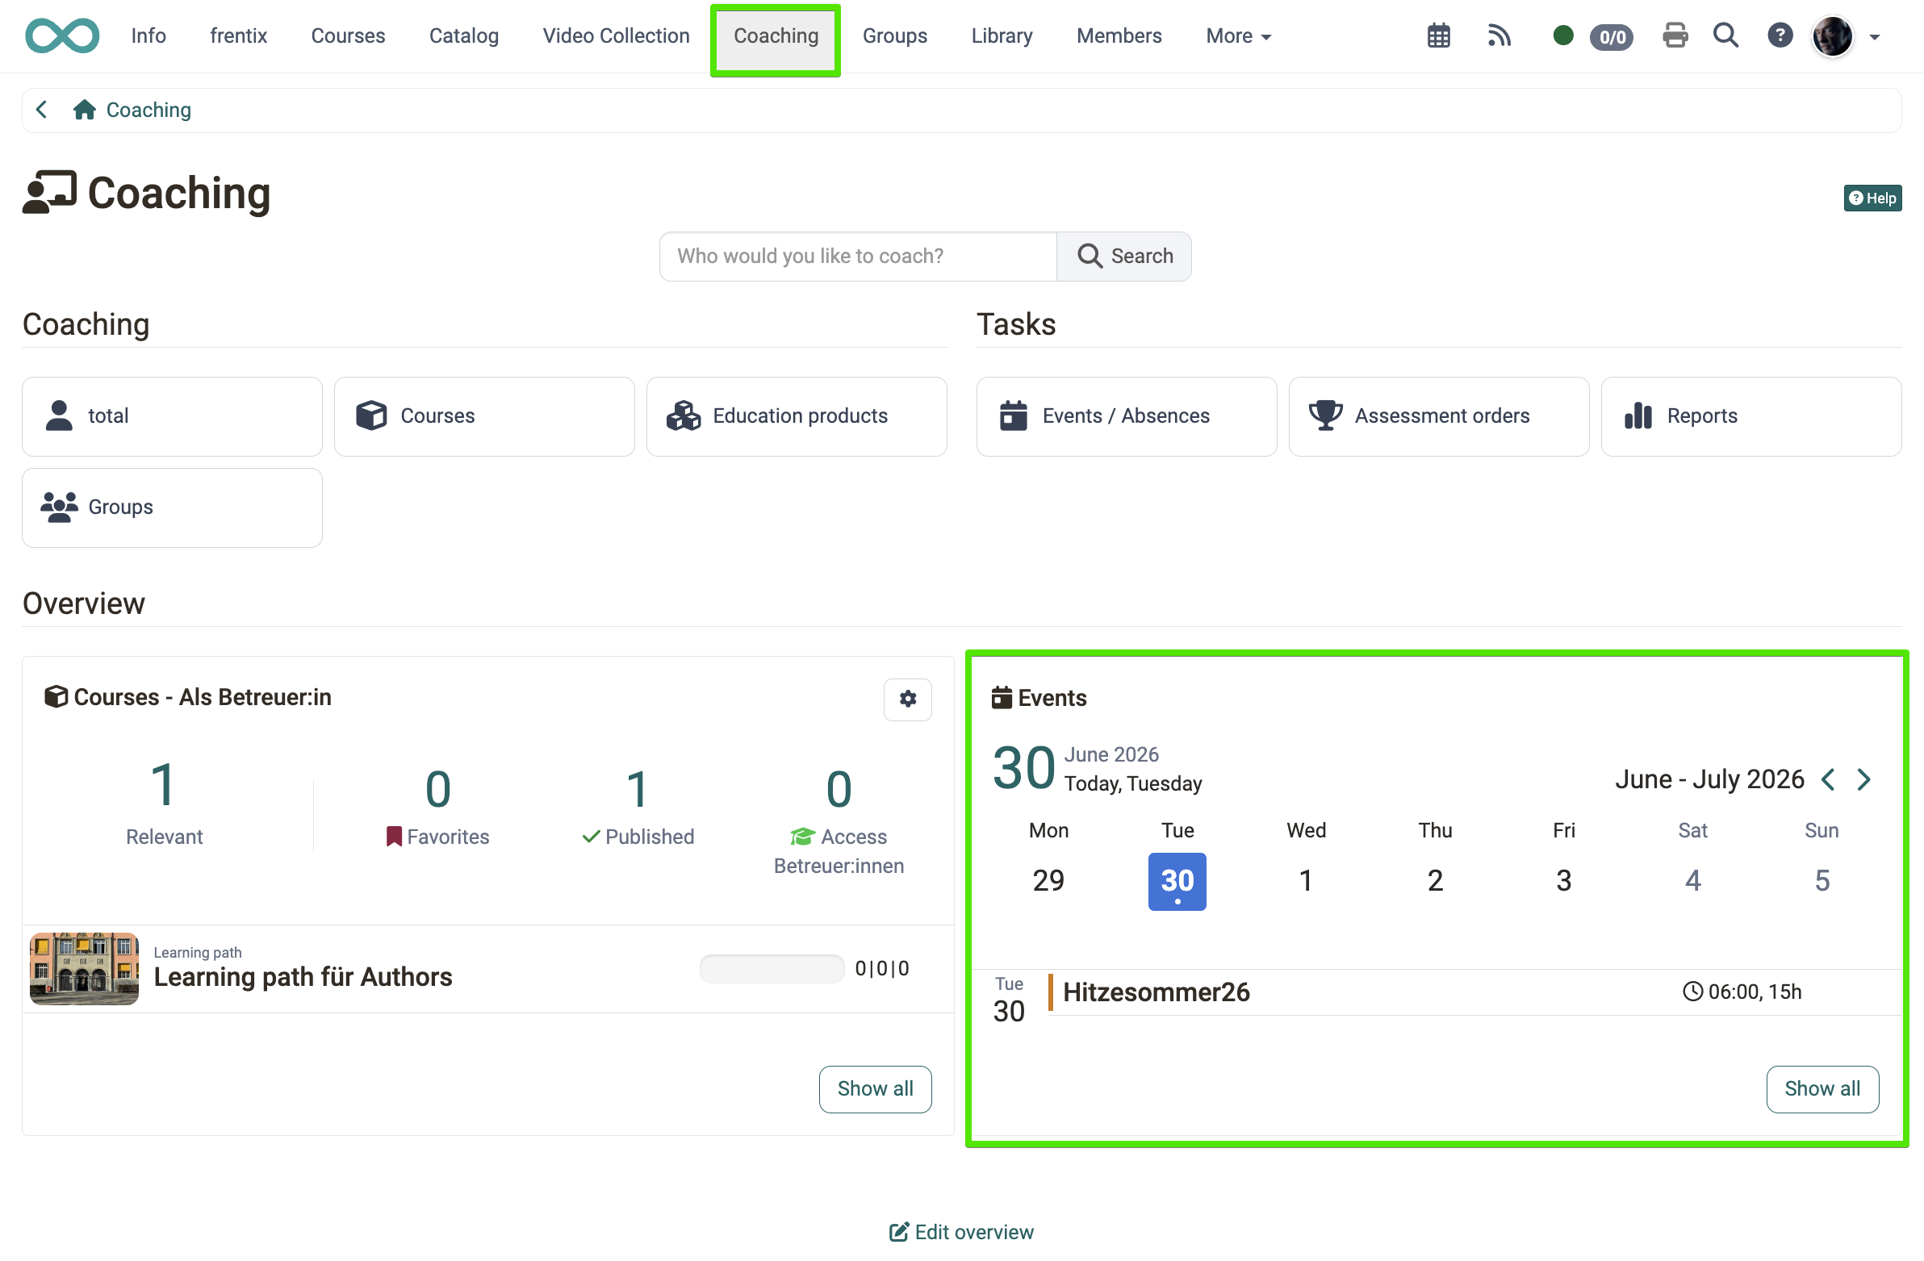Go to next week in events calendar
Screen dimensions: 1924x1261
[x=1863, y=780]
